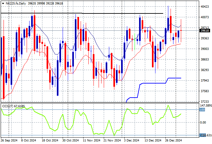Click the 37943 price axis label
The image size is (212, 144).
click(x=205, y=81)
